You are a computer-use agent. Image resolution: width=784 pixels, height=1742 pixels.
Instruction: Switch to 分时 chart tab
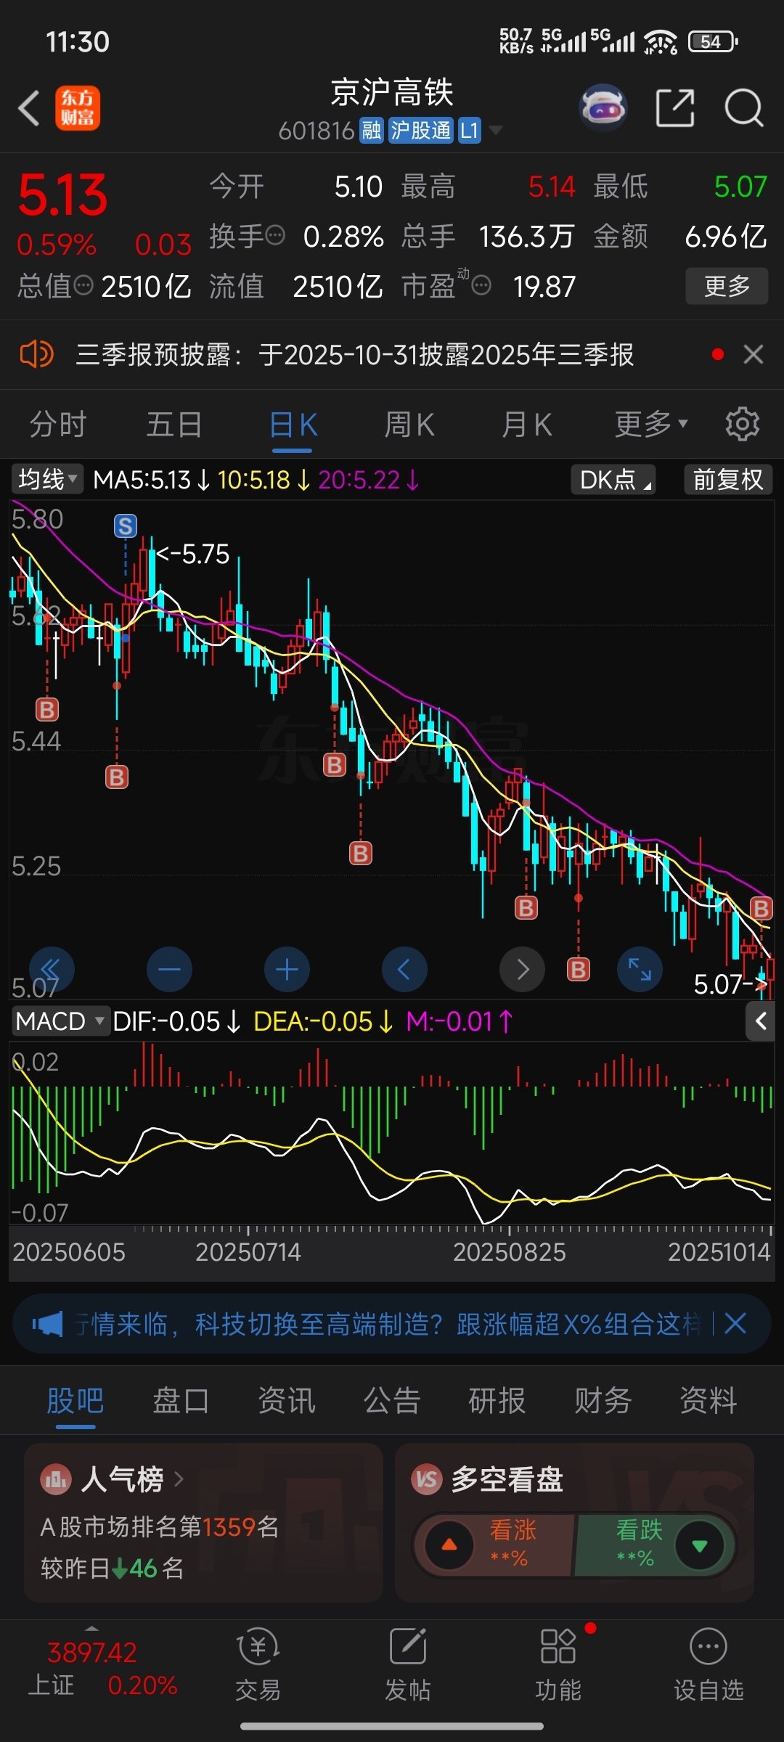point(58,424)
